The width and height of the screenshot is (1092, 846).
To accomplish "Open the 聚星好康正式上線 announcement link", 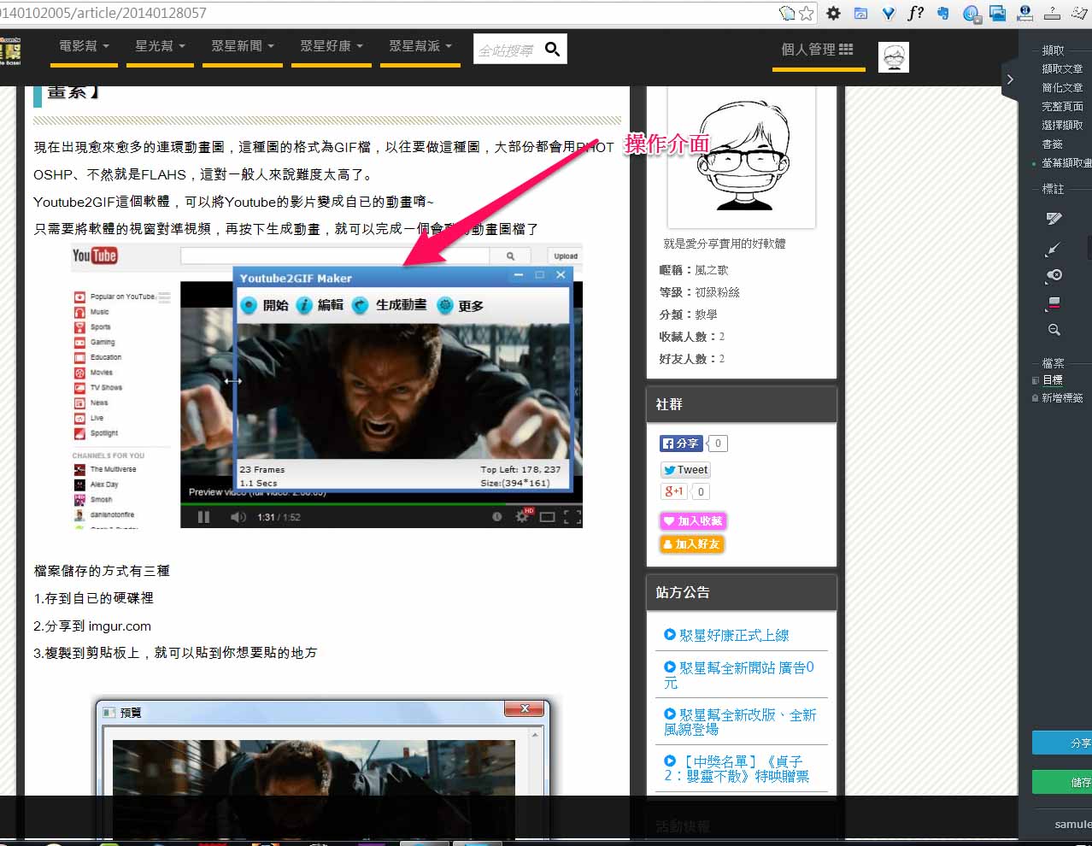I will [734, 635].
